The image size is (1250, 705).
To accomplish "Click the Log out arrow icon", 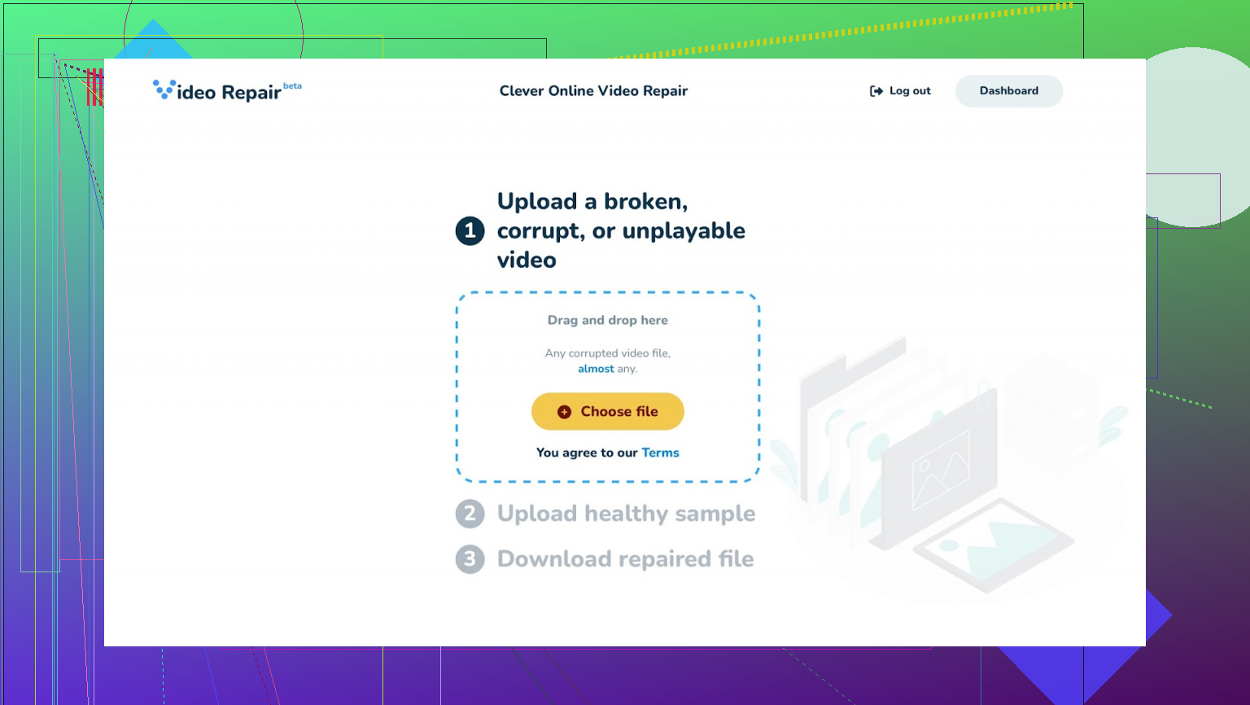I will tap(876, 91).
